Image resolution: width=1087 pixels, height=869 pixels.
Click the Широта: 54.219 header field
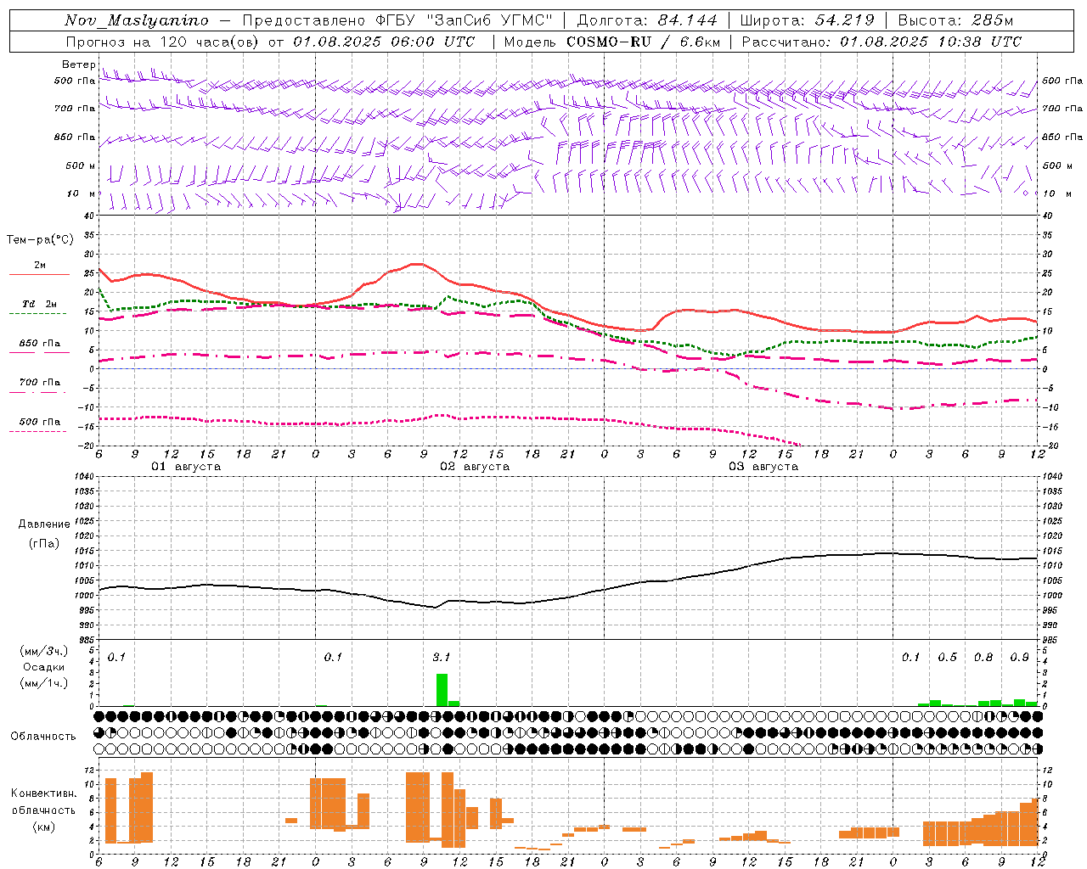pos(808,20)
